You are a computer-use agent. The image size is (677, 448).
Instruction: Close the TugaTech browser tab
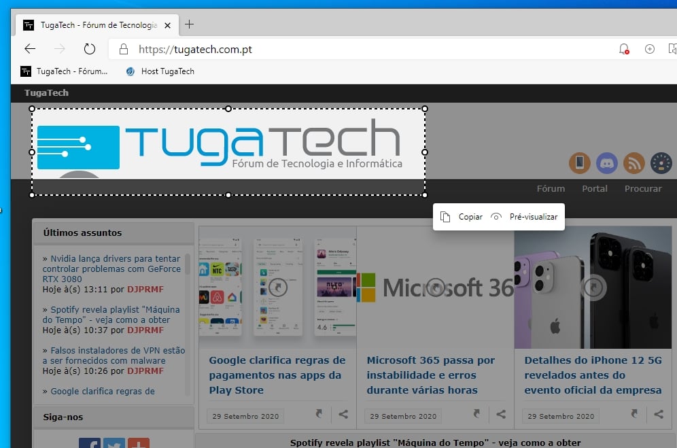(x=167, y=25)
